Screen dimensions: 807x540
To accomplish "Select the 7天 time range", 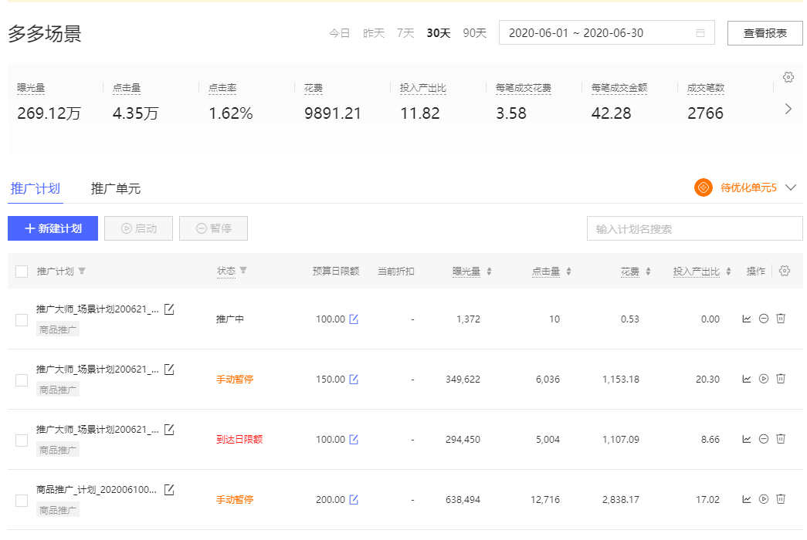I will tap(405, 33).
